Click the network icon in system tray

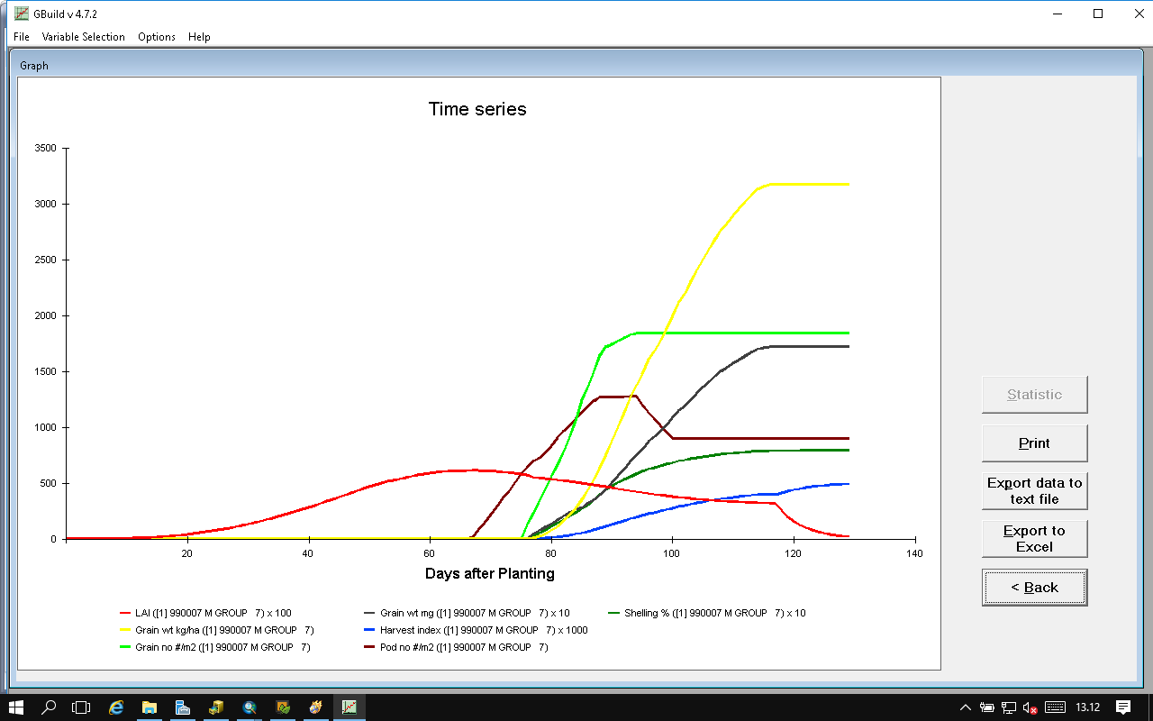coord(1009,707)
